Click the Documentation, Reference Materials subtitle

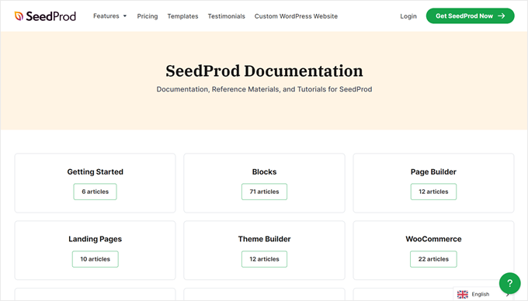coord(264,89)
